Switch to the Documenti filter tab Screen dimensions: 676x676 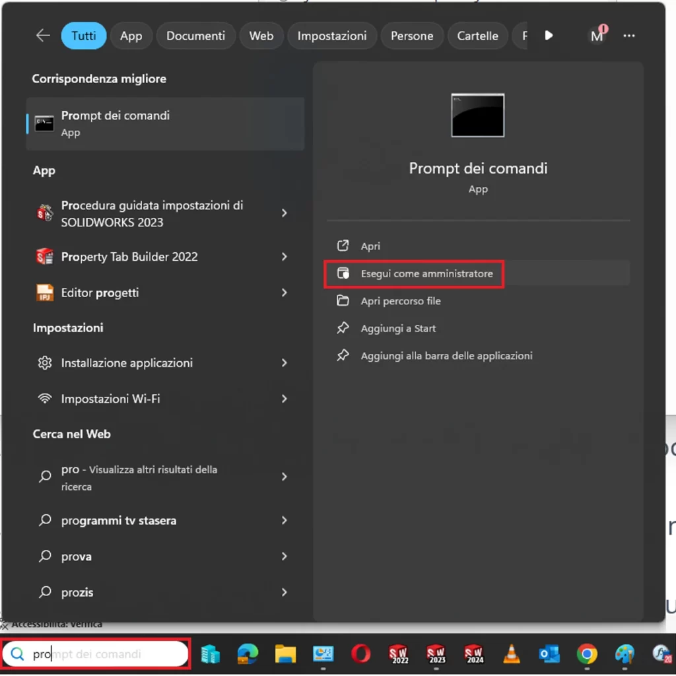tap(195, 36)
